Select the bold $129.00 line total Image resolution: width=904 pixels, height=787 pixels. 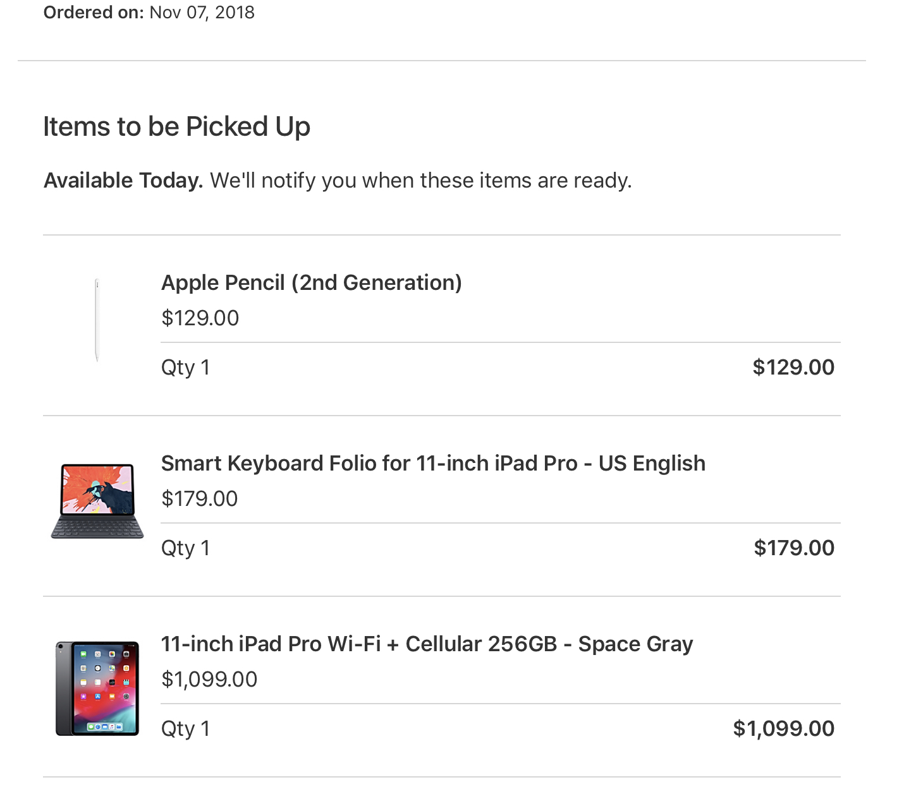pyautogui.click(x=793, y=367)
